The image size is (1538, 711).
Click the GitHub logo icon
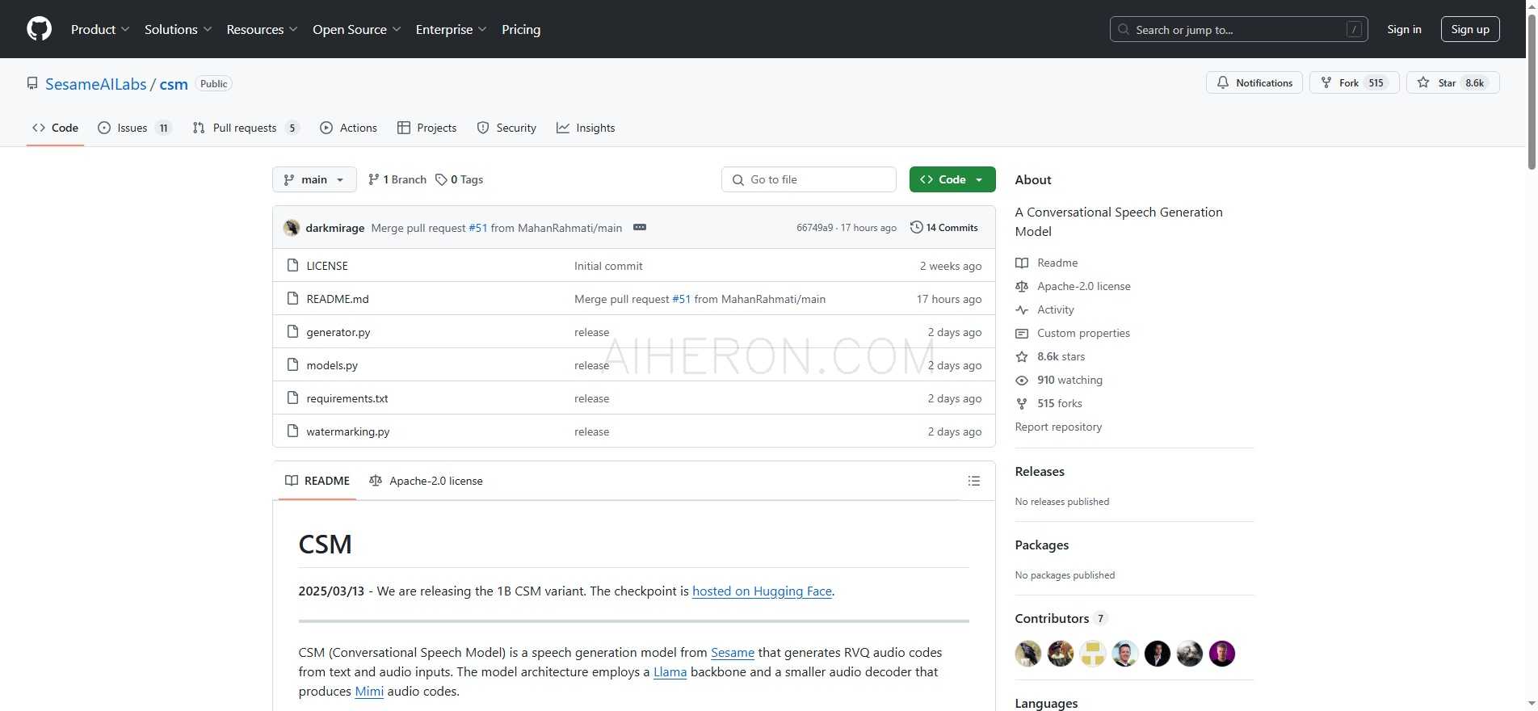(39, 29)
